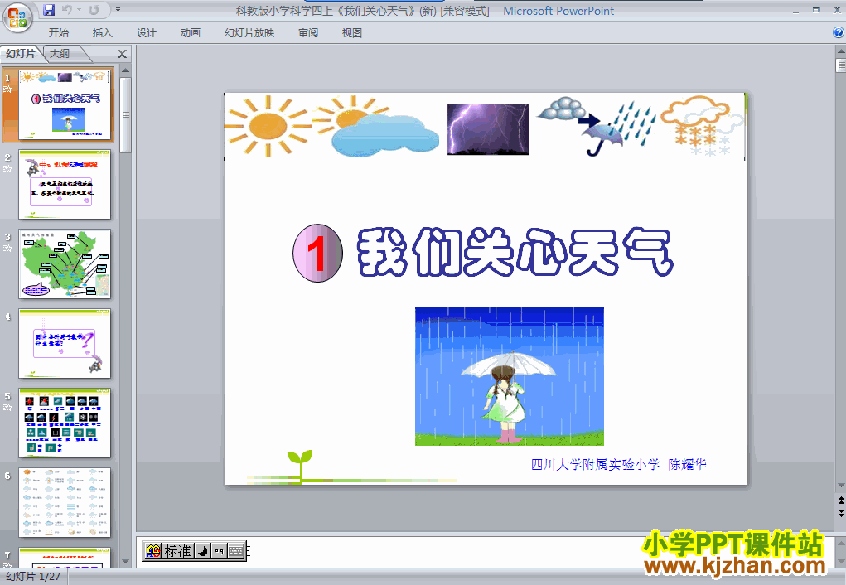Click the 标准 IME mode button
The width and height of the screenshot is (846, 585).
177,551
